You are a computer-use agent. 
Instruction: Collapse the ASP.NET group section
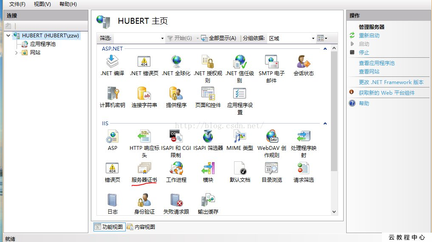click(325, 49)
